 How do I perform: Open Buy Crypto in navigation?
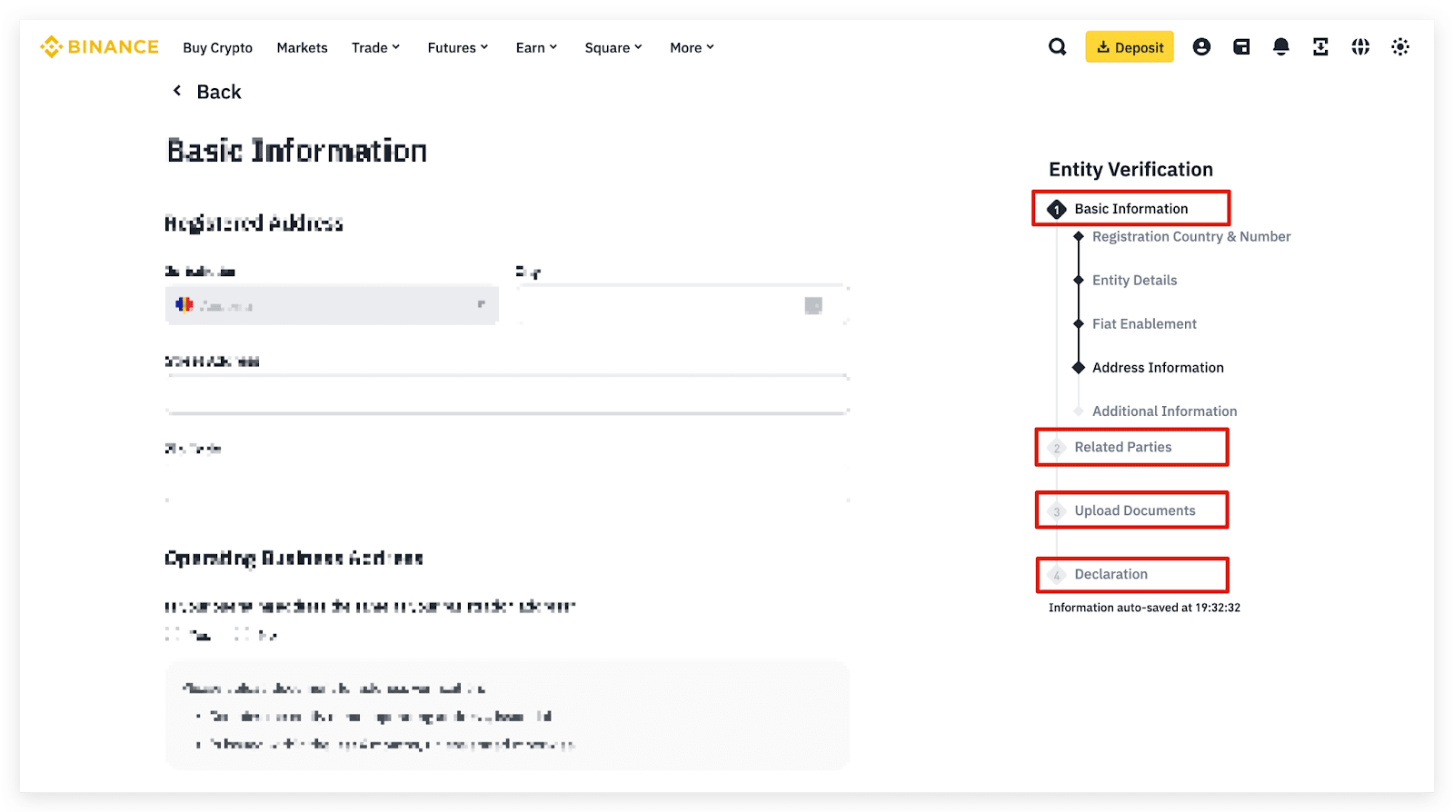pyautogui.click(x=217, y=48)
